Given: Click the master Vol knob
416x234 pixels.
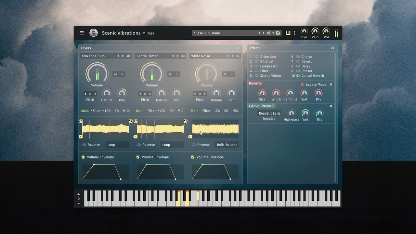Looking at the screenshot, I should pyautogui.click(x=326, y=31).
